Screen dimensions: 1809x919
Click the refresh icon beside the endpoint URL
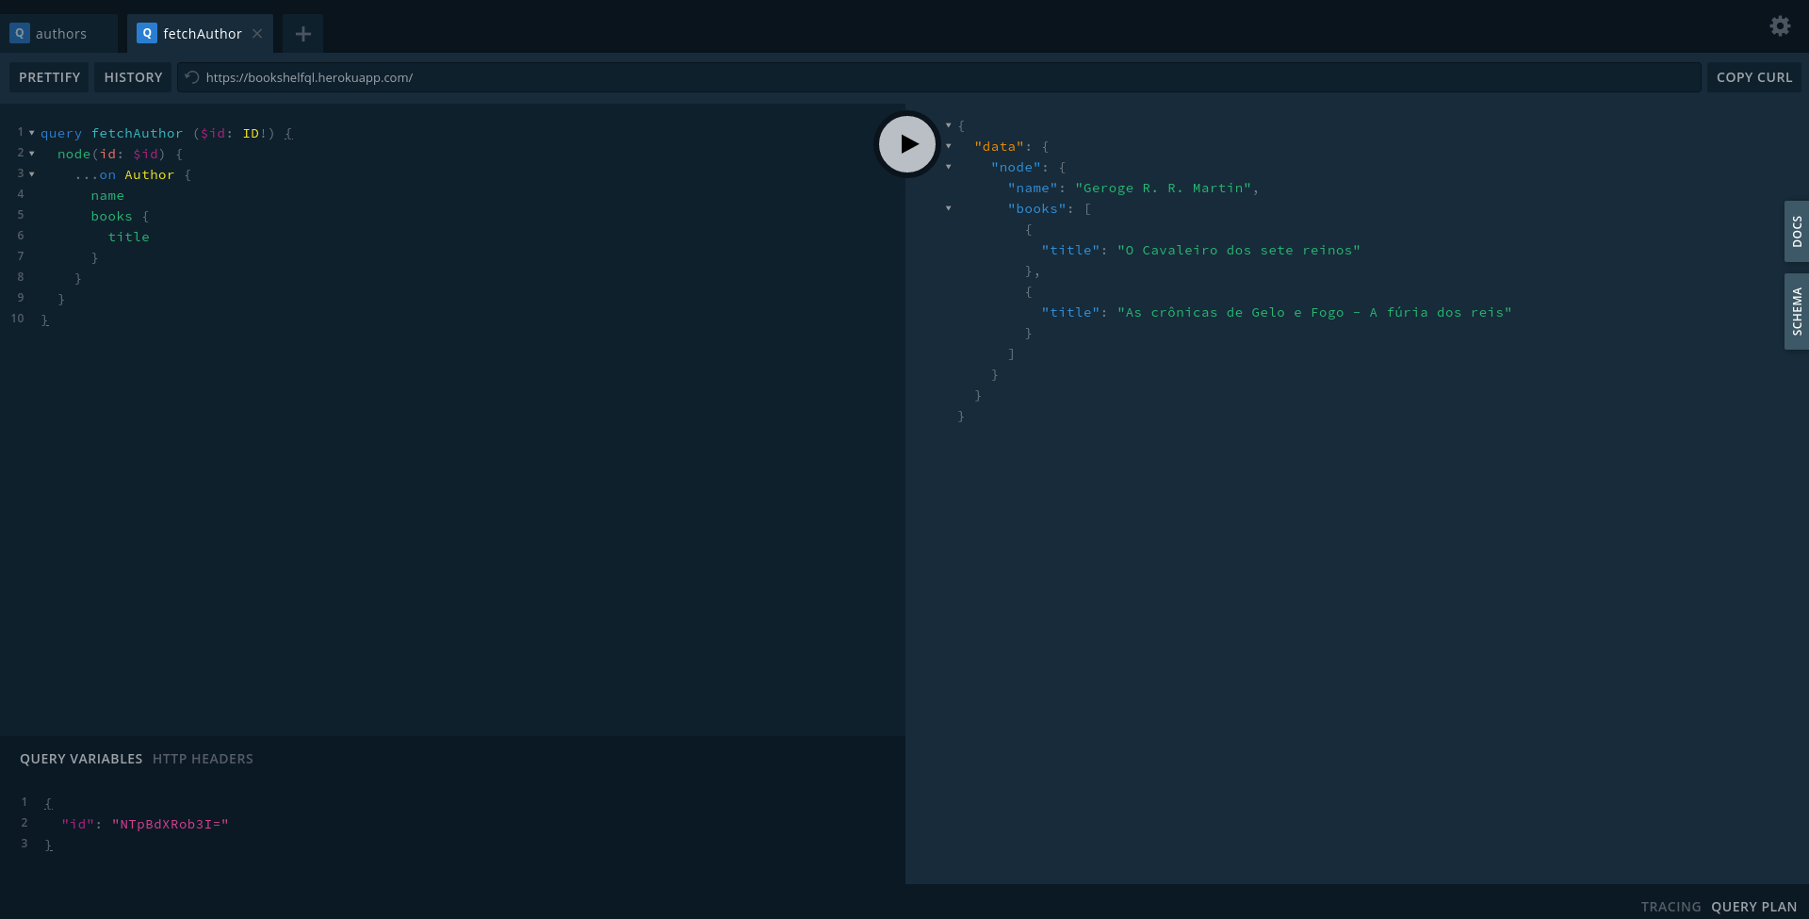(x=190, y=77)
